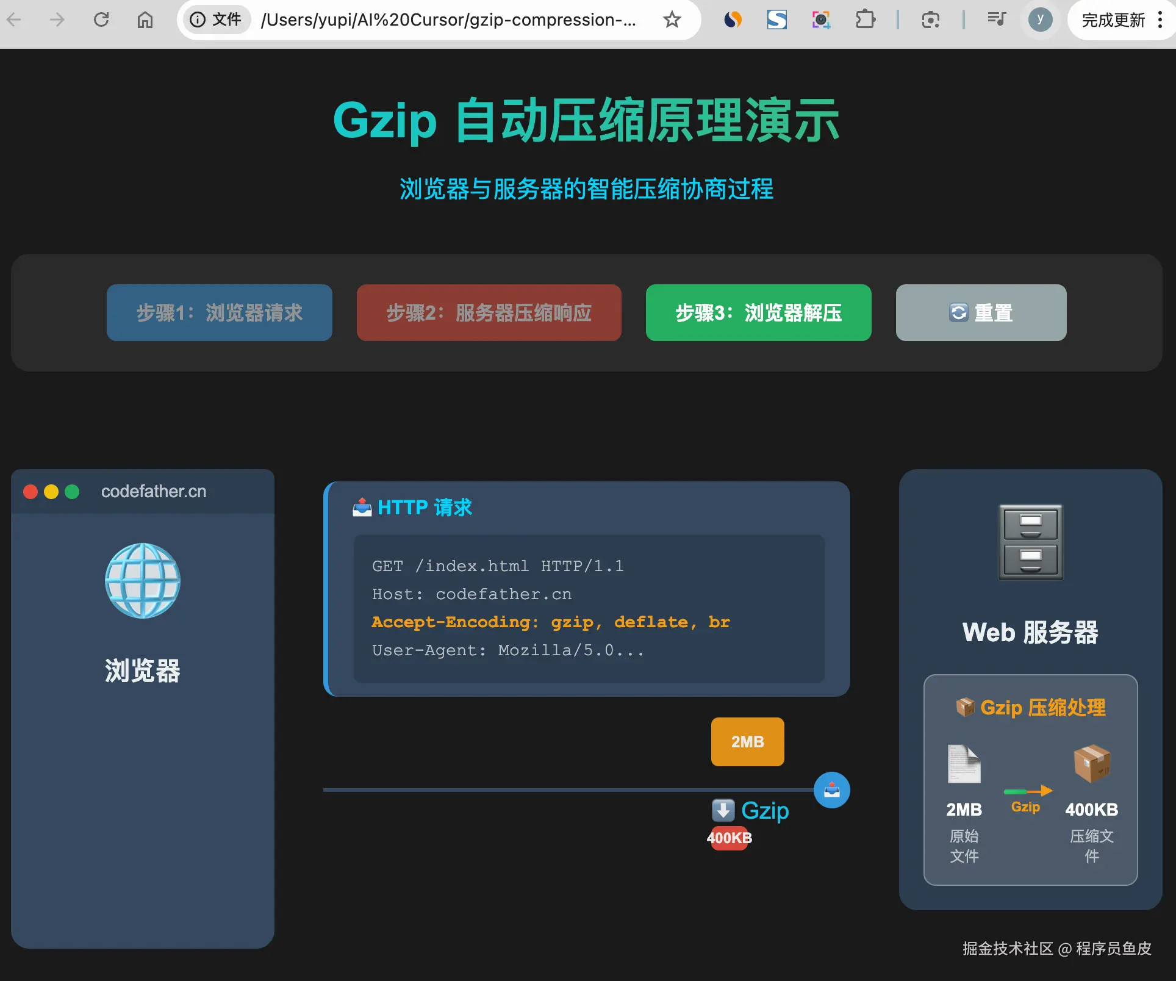The width and height of the screenshot is (1176, 981).
Task: Open the extensions puzzle icon
Action: pyautogui.click(x=865, y=20)
